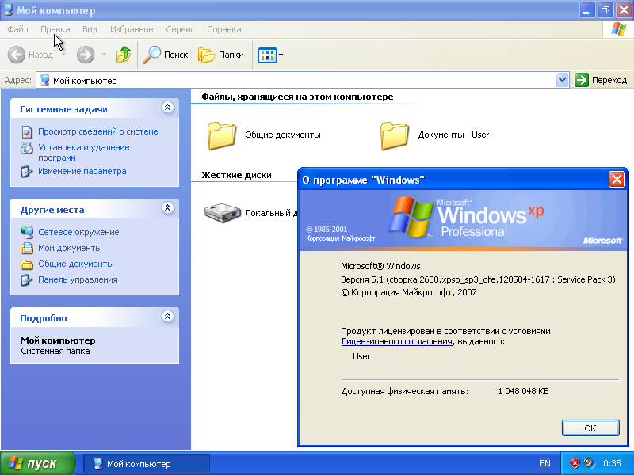Click the address bar computer icon
This screenshot has height=475, width=634.
click(x=45, y=81)
